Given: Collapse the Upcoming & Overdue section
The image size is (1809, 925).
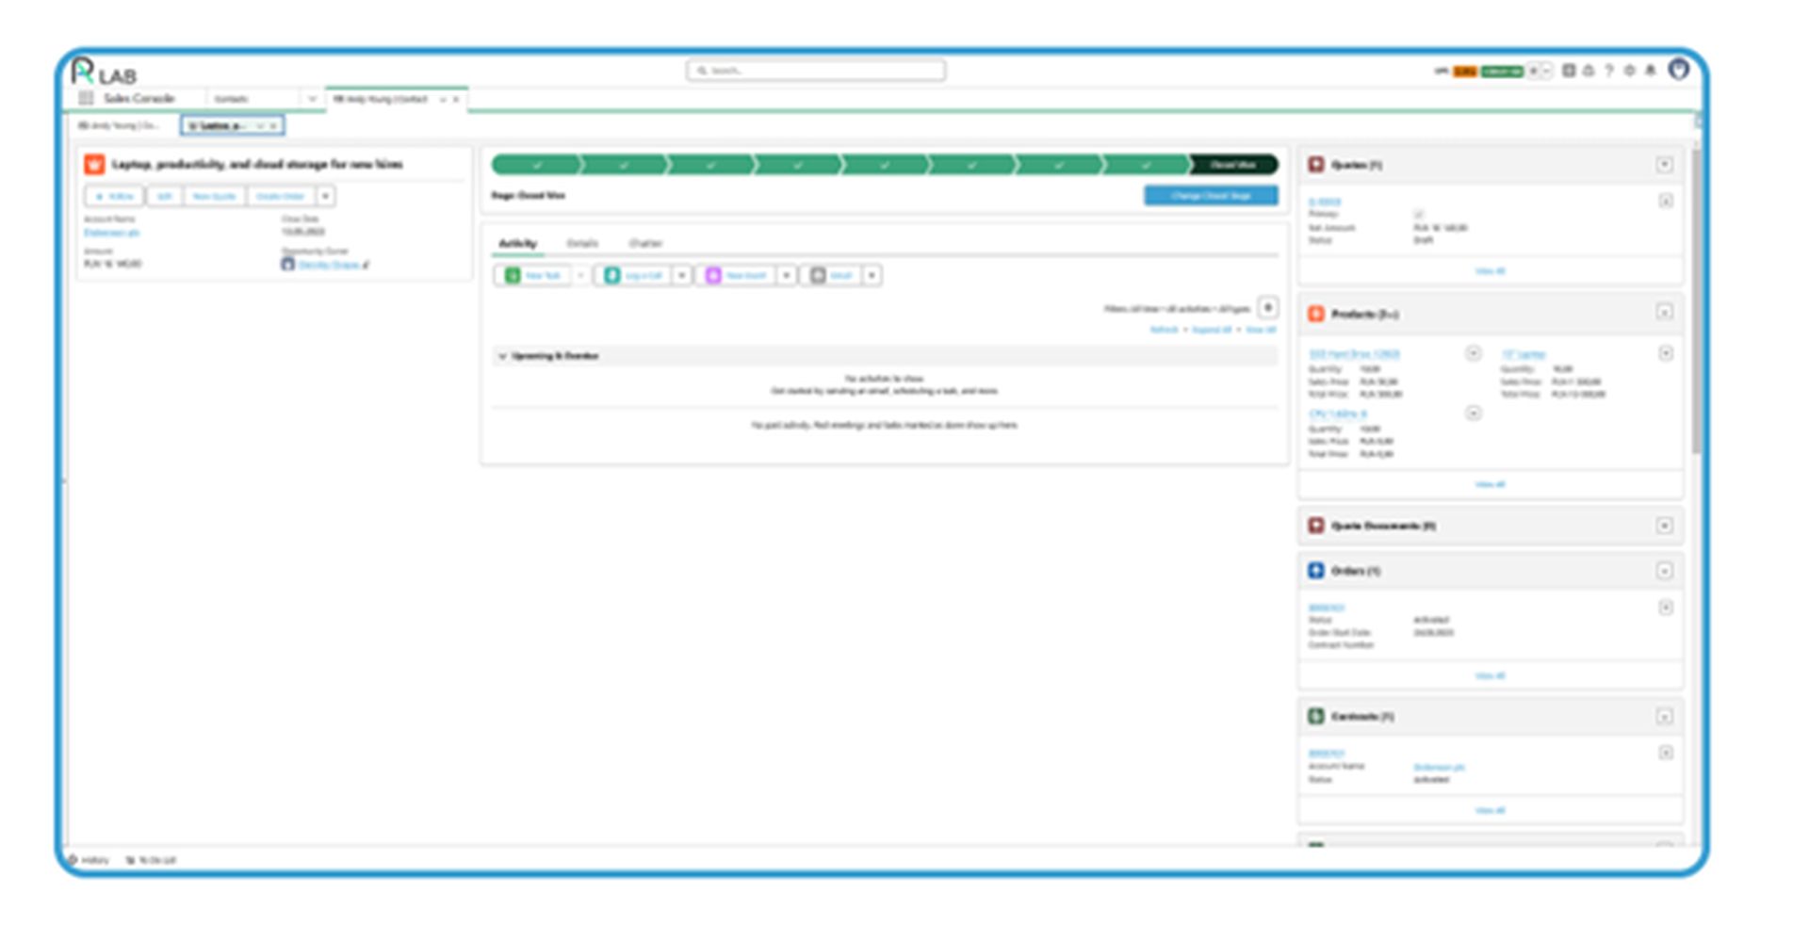Looking at the screenshot, I should 500,356.
